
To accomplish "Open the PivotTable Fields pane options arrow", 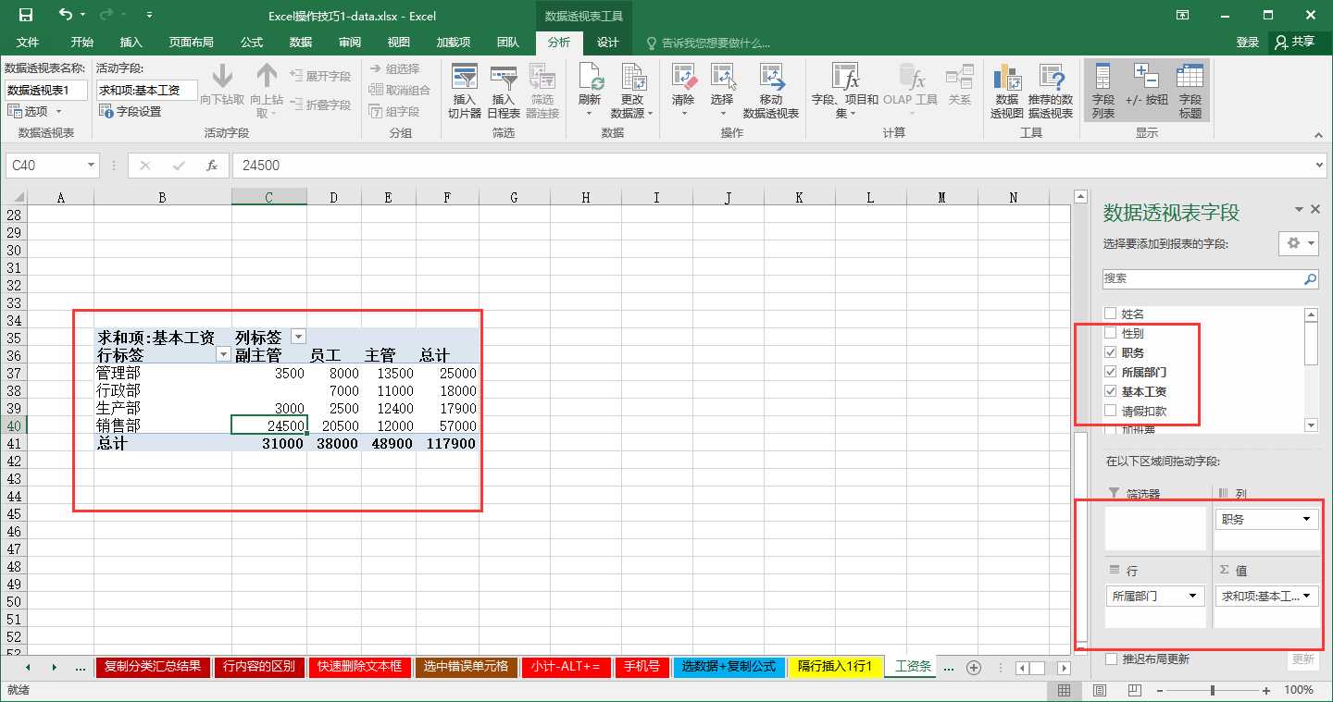I will point(1299,210).
